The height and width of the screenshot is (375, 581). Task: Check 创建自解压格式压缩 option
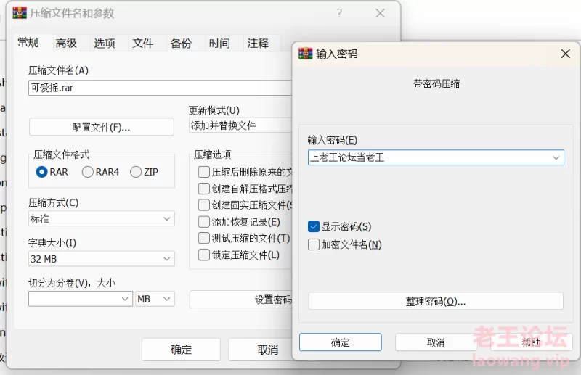click(x=204, y=188)
